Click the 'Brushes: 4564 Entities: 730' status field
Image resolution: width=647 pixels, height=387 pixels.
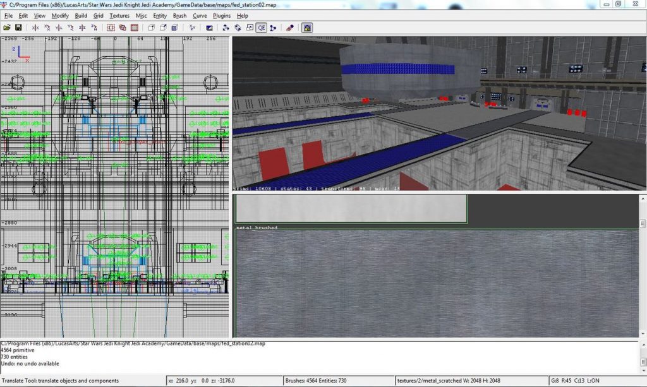point(339,381)
